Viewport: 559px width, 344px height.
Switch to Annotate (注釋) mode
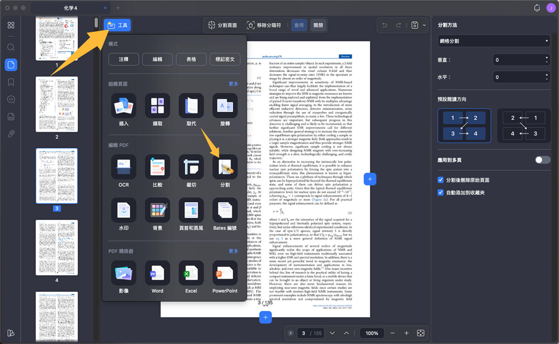(124, 59)
